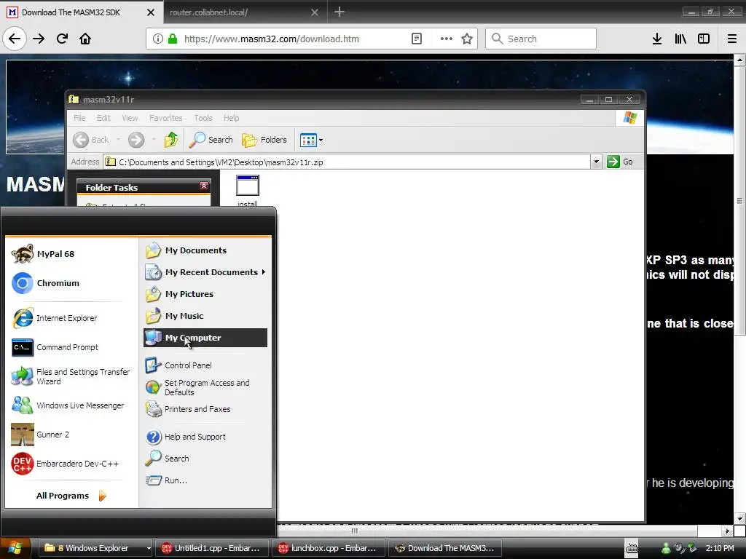Open My Music from Start menu
Viewport: 746px width, 559px height.
pyautogui.click(x=205, y=316)
